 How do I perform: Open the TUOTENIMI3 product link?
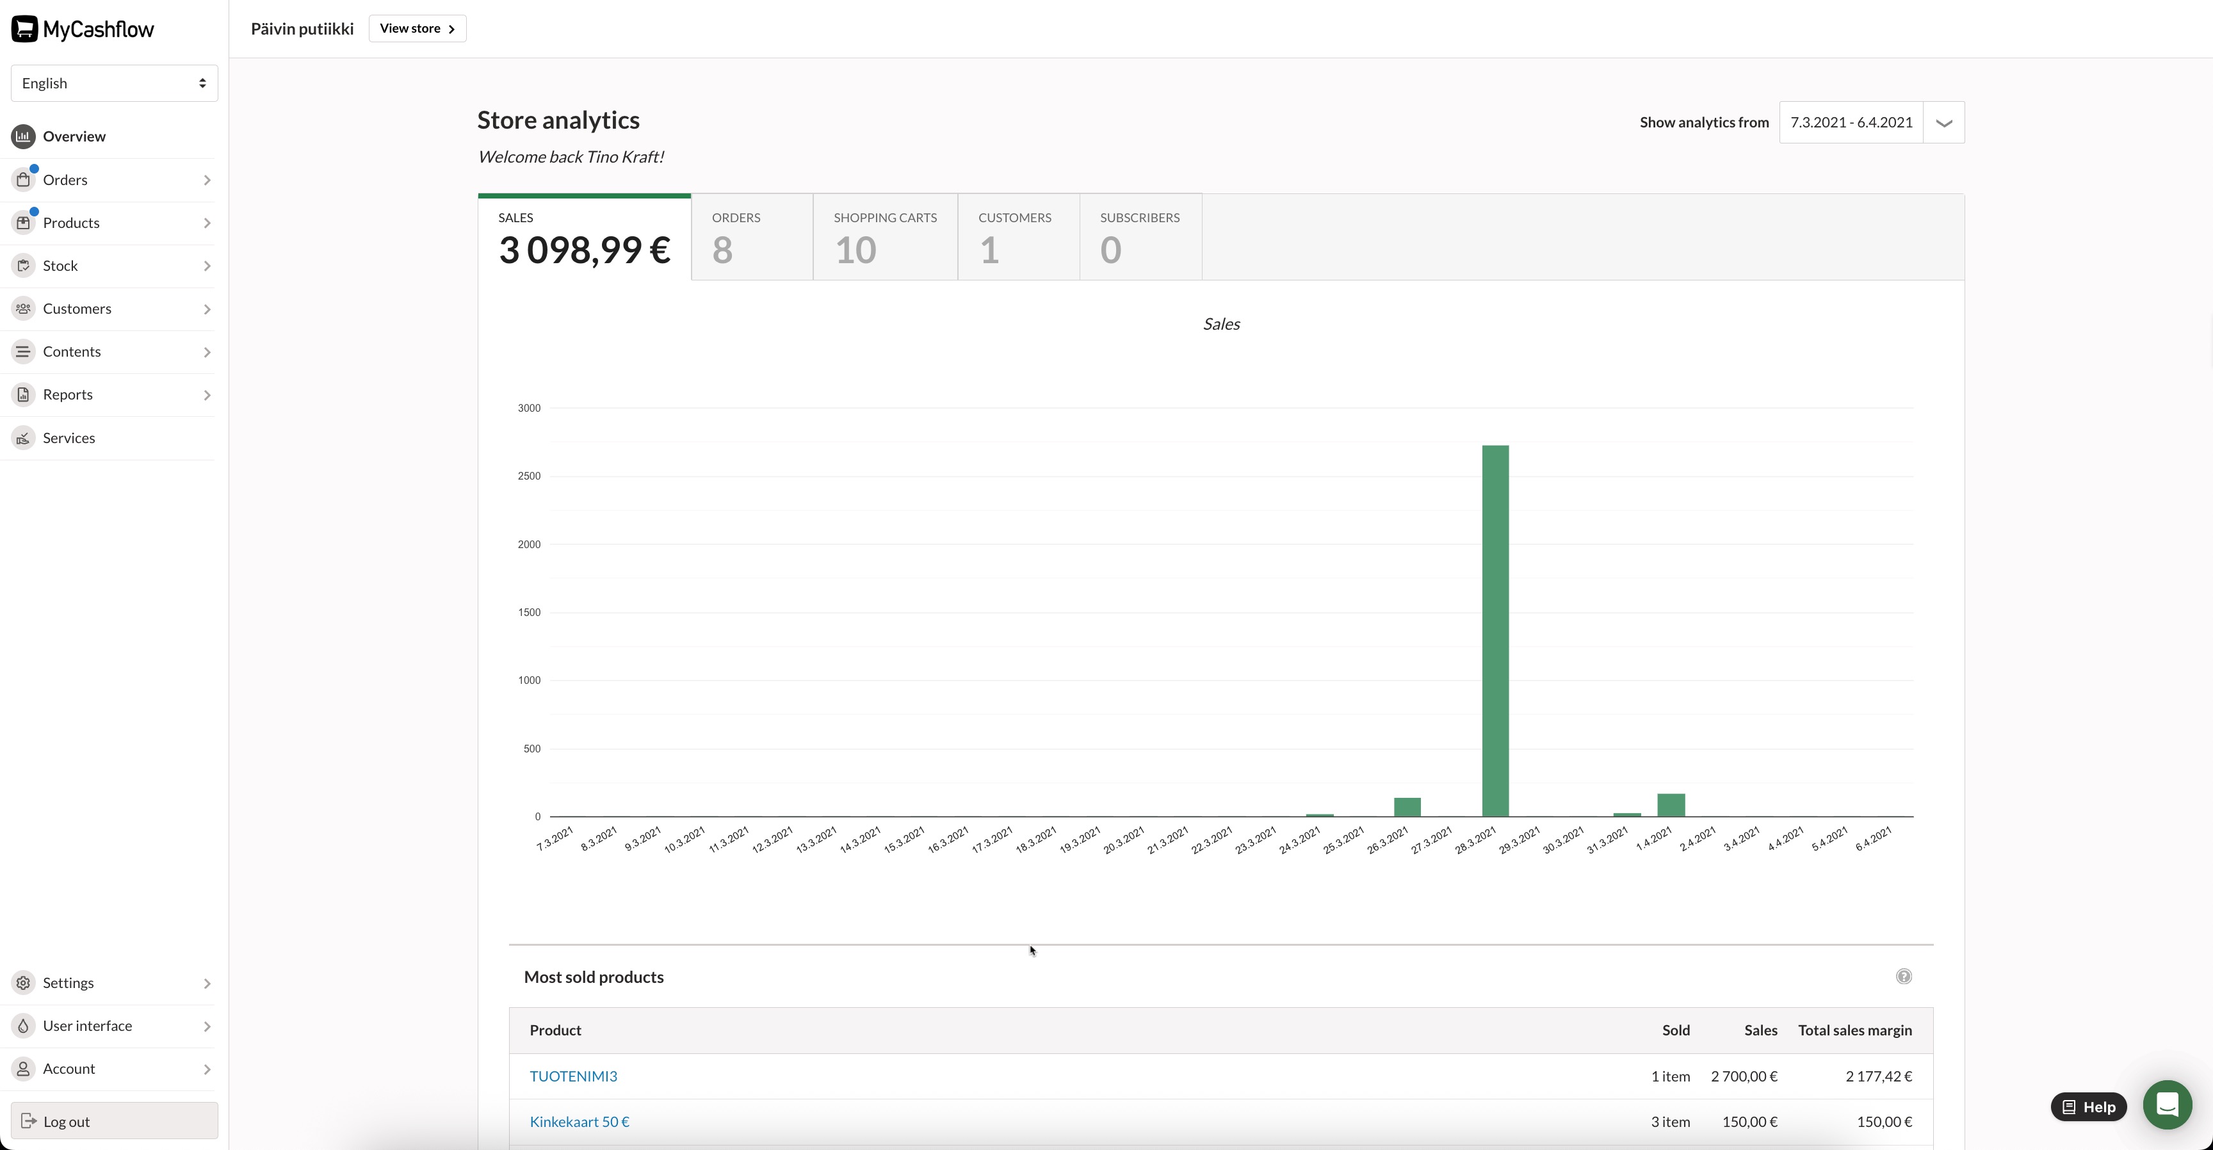[573, 1076]
